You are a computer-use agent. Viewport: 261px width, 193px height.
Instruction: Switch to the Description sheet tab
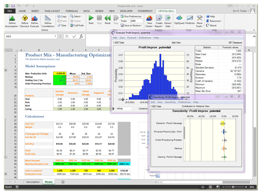click(x=33, y=182)
